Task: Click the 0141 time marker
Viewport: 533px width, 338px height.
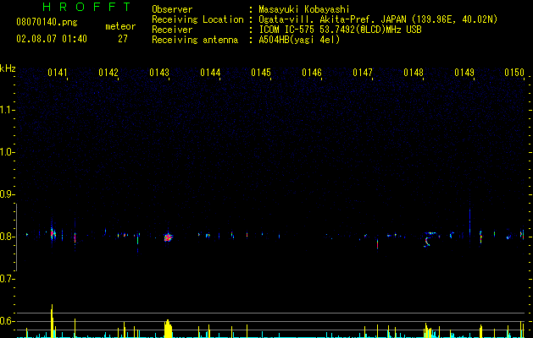Action: pyautogui.click(x=58, y=73)
